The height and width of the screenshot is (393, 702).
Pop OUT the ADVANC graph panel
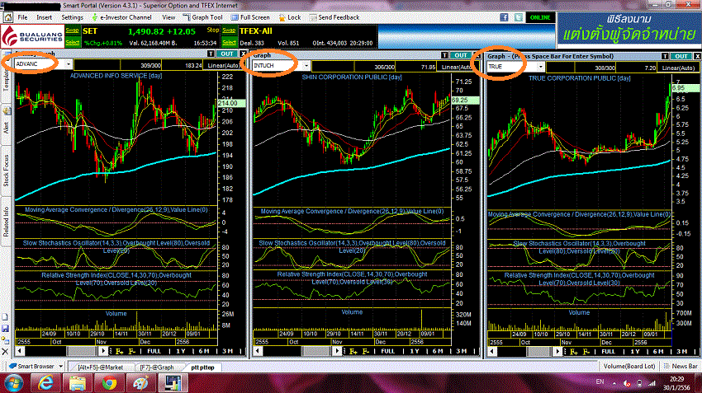(227, 54)
